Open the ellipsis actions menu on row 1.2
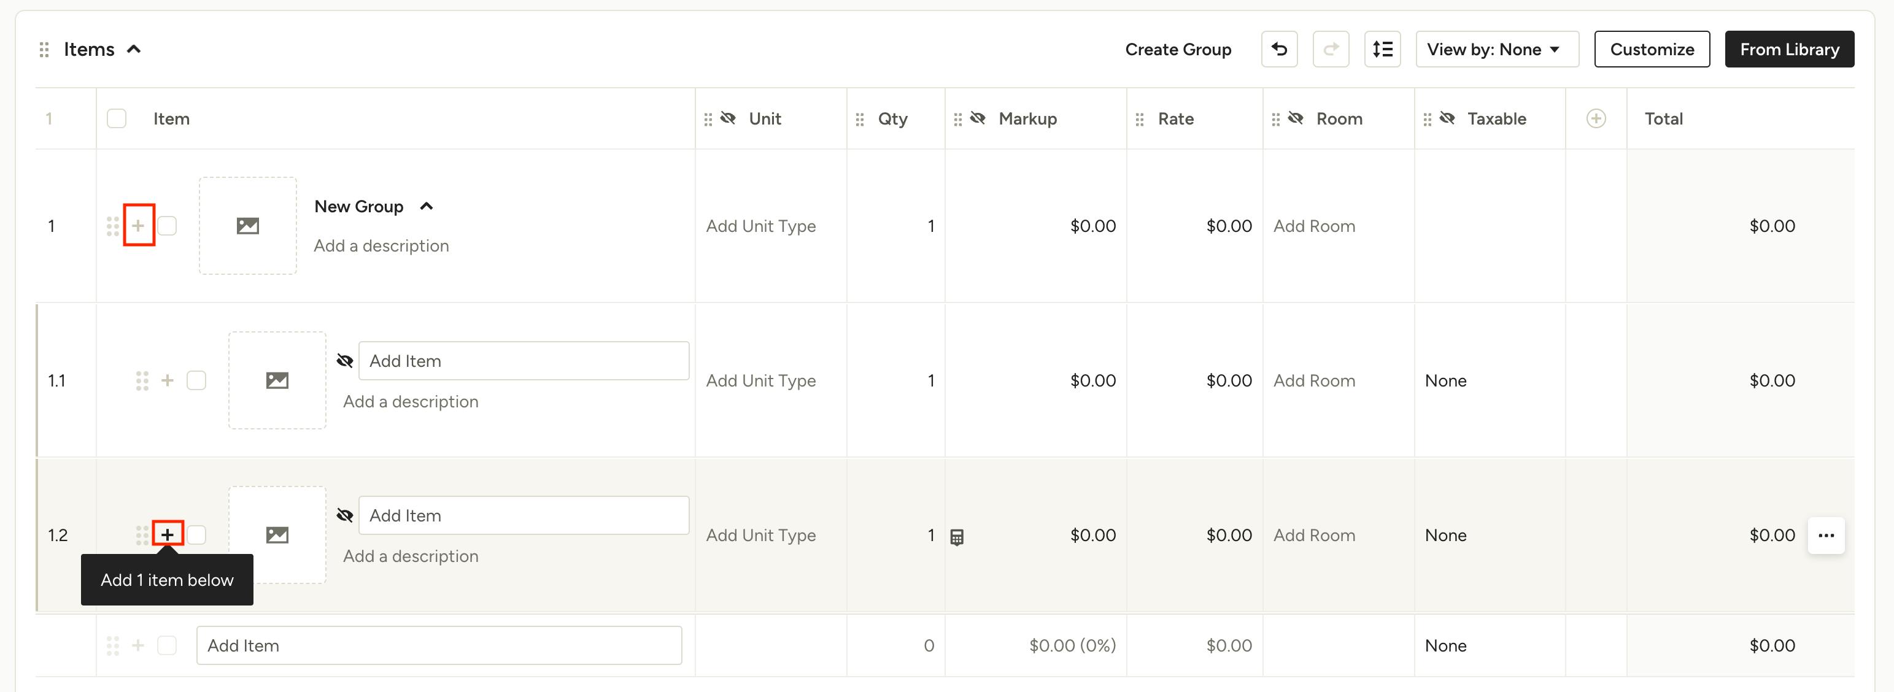This screenshot has width=1894, height=692. click(x=1826, y=536)
